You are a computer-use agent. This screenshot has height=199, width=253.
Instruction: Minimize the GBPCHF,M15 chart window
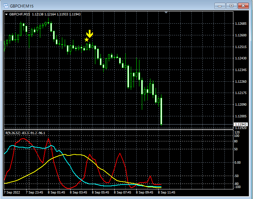tap(220, 6)
